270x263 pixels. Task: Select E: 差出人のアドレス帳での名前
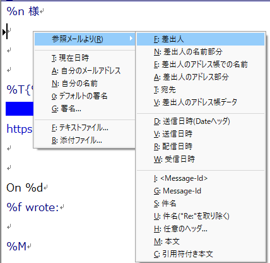[x=201, y=64]
